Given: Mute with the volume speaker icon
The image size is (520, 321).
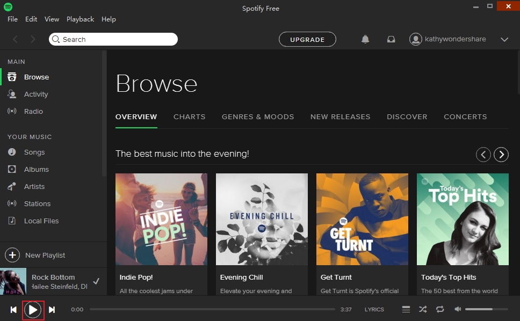Looking at the screenshot, I should coord(458,309).
